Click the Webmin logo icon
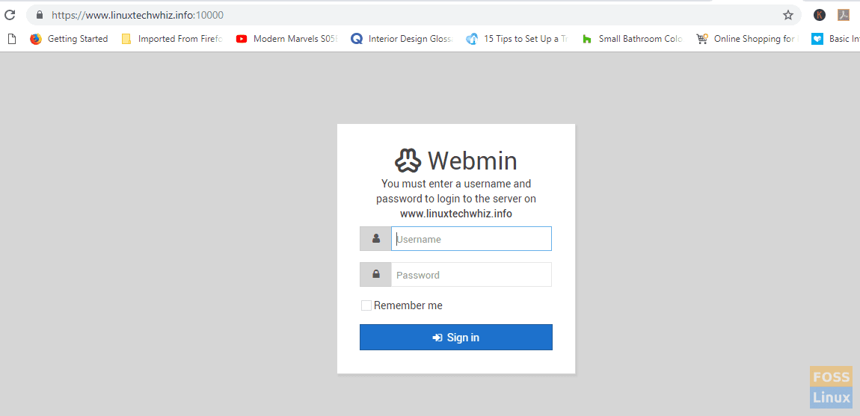This screenshot has height=416, width=860. coord(408,161)
